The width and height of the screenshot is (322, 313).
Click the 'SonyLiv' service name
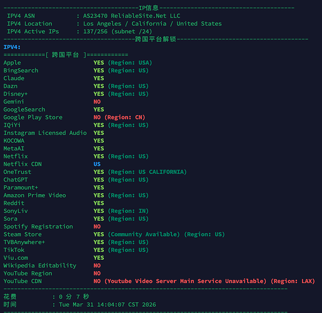point(16,211)
